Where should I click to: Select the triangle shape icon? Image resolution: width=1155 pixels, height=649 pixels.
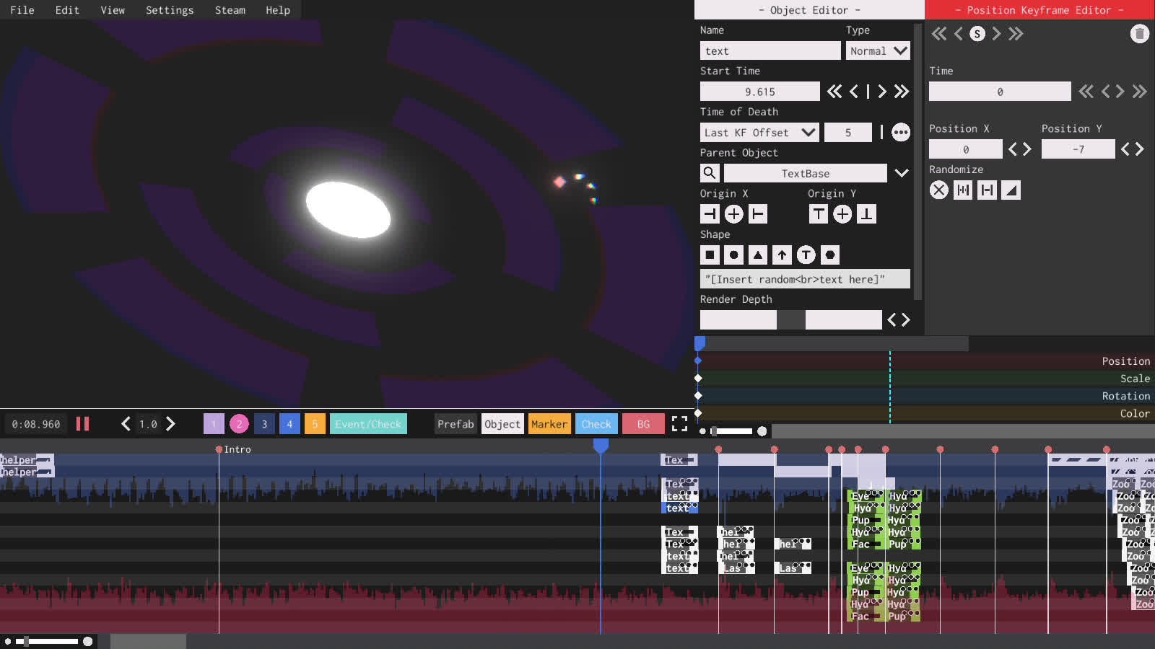pyautogui.click(x=757, y=255)
